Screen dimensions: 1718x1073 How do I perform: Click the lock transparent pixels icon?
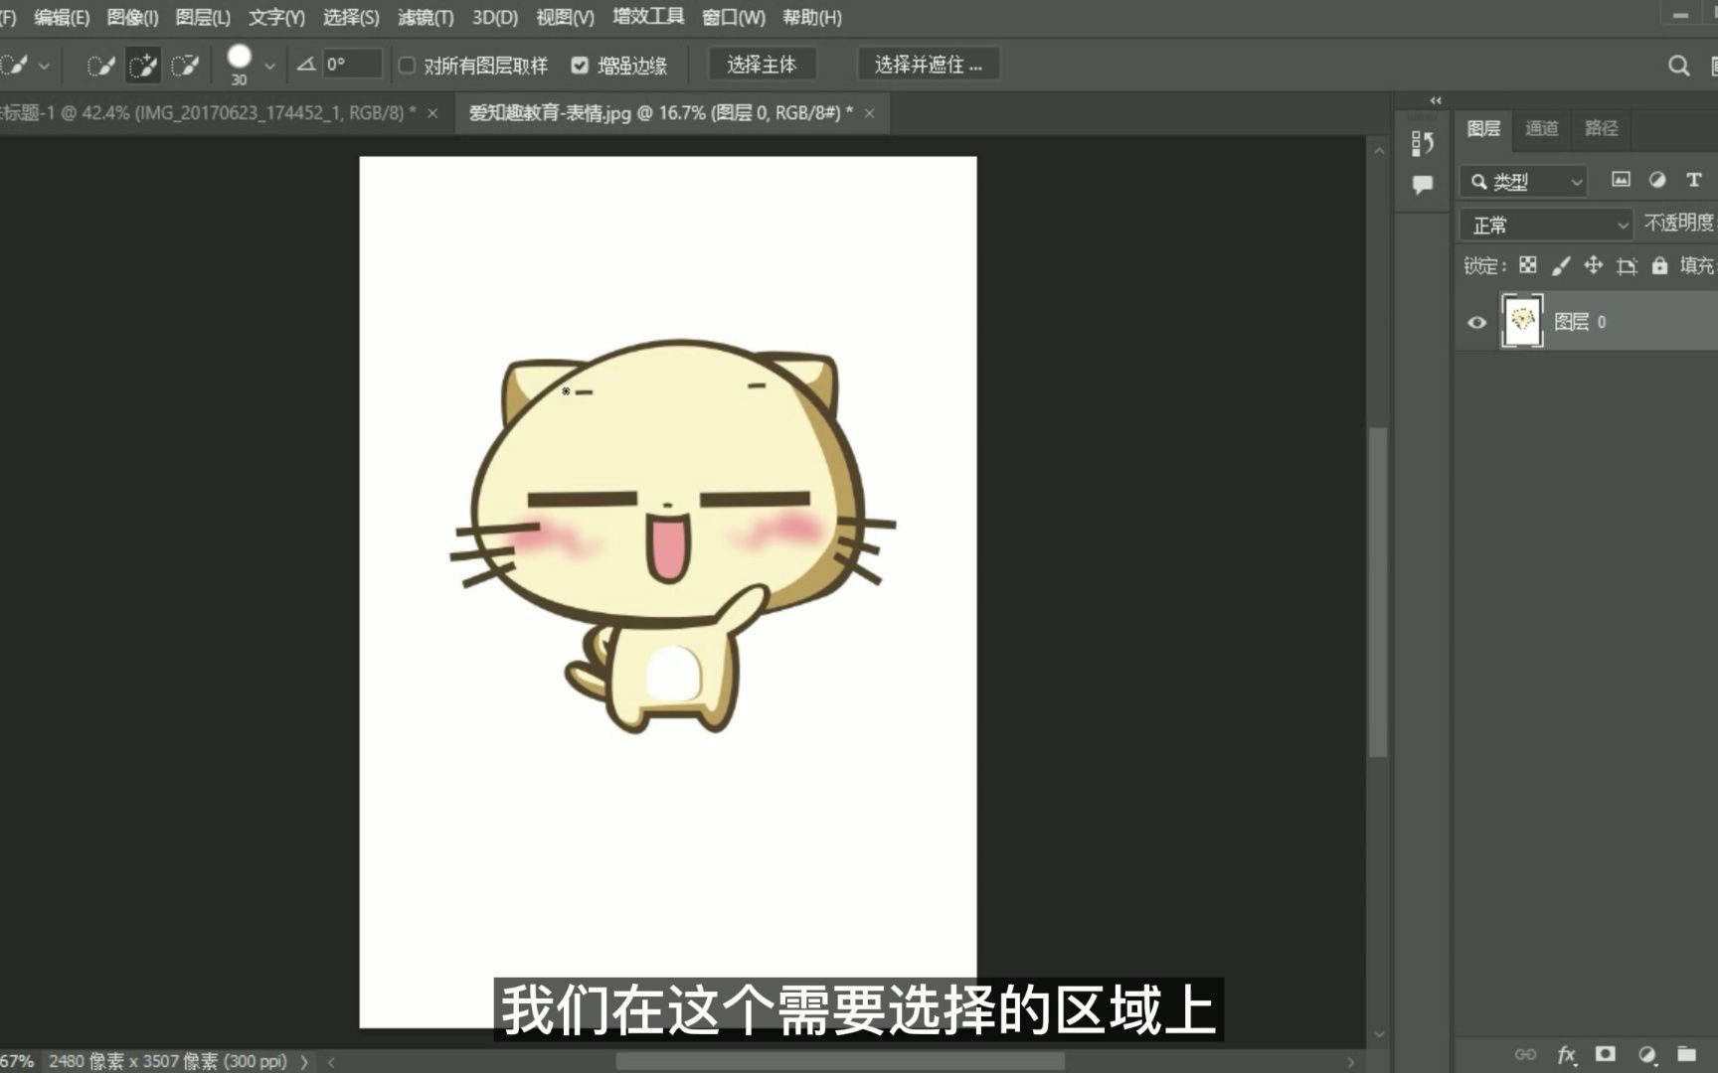1527,265
